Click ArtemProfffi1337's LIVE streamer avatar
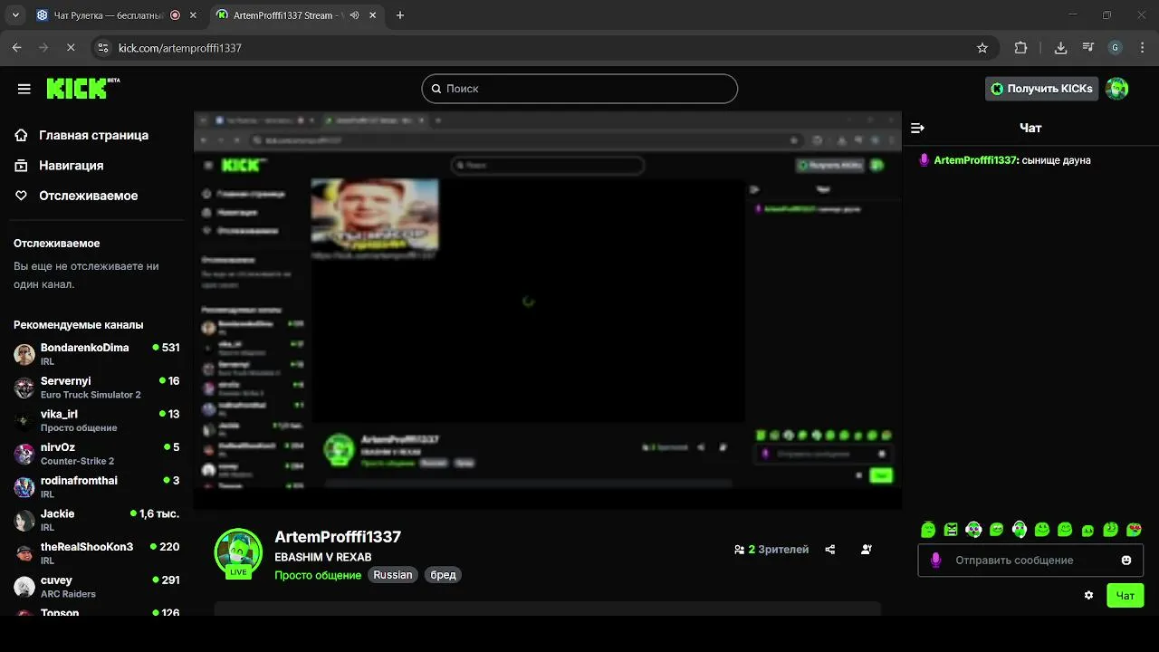 pyautogui.click(x=238, y=552)
